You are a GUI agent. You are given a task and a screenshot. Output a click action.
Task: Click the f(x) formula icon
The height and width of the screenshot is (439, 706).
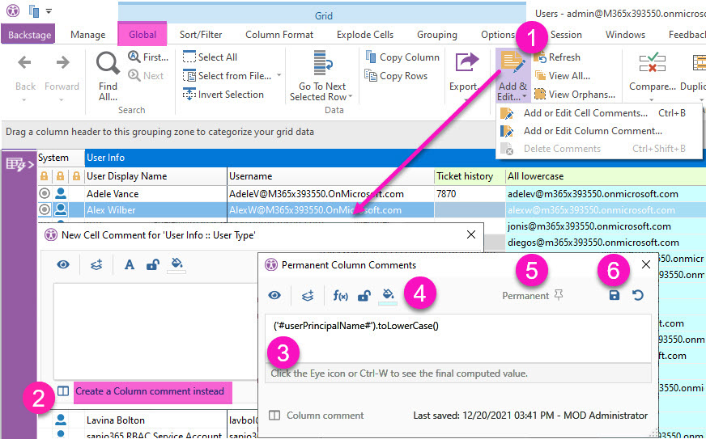click(x=340, y=296)
